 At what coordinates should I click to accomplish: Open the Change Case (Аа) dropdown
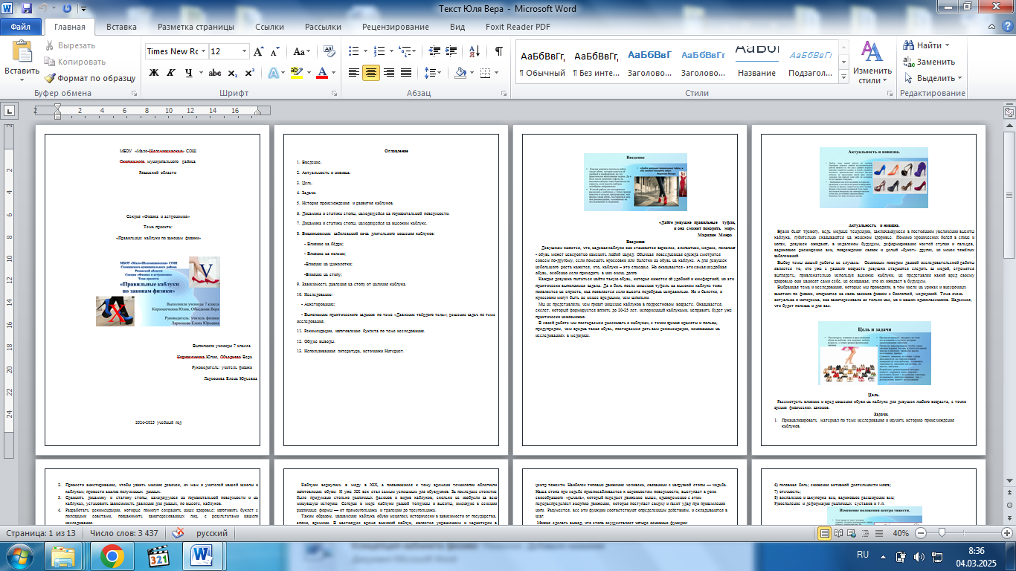point(301,52)
